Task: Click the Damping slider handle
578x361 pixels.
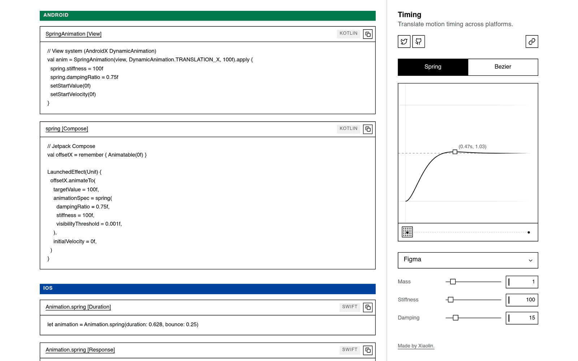Action: pos(456,318)
